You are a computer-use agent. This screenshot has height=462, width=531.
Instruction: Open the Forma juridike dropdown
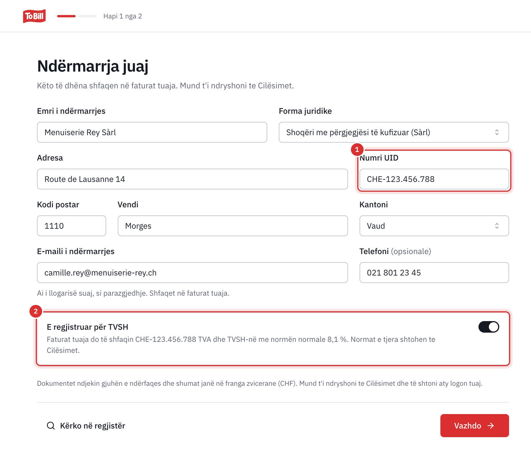pos(394,132)
